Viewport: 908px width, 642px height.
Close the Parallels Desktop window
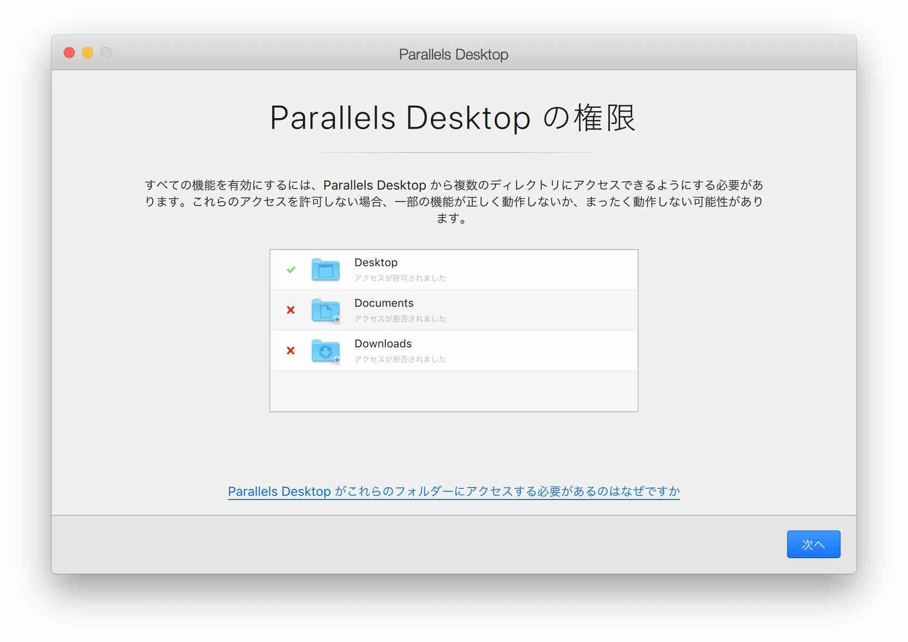[70, 52]
